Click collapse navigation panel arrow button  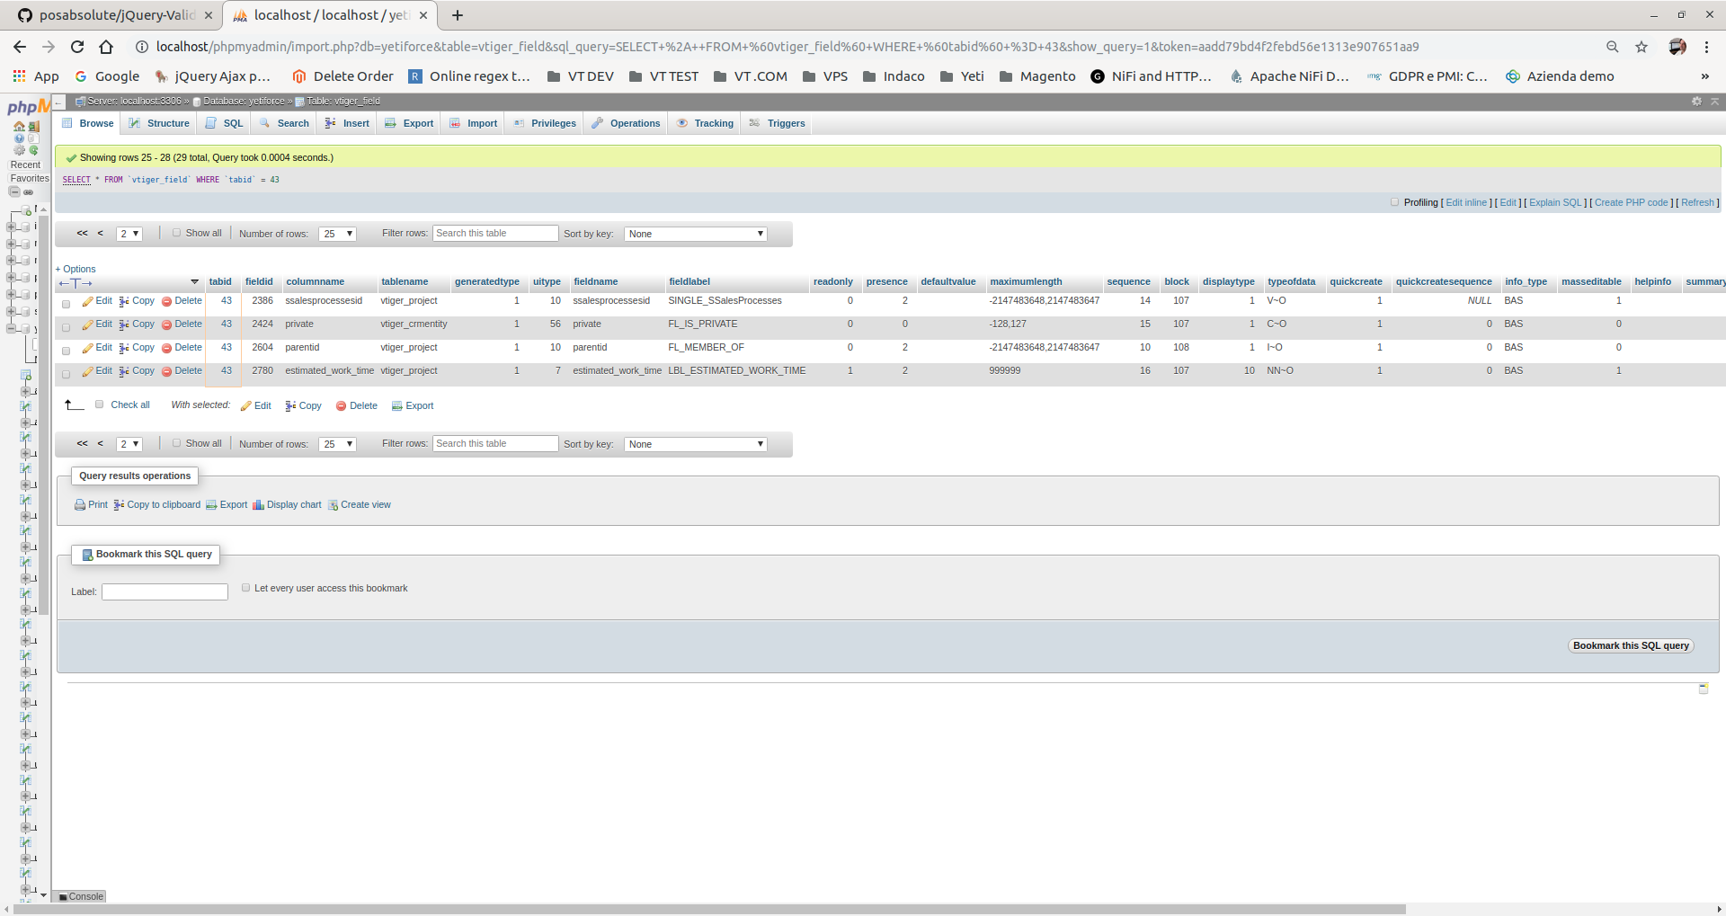(x=58, y=102)
